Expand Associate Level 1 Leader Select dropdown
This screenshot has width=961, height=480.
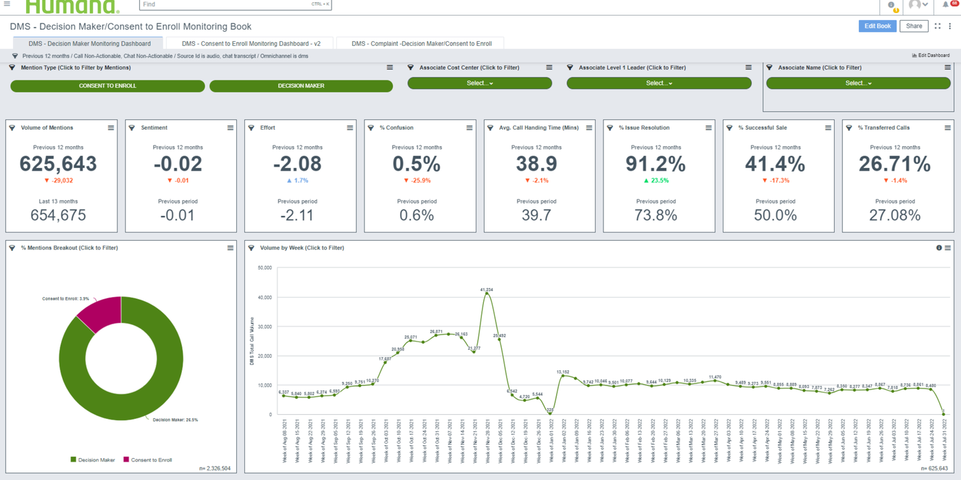tap(659, 83)
